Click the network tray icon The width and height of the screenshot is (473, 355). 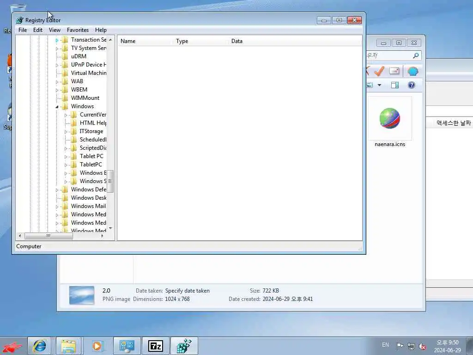tap(411, 346)
